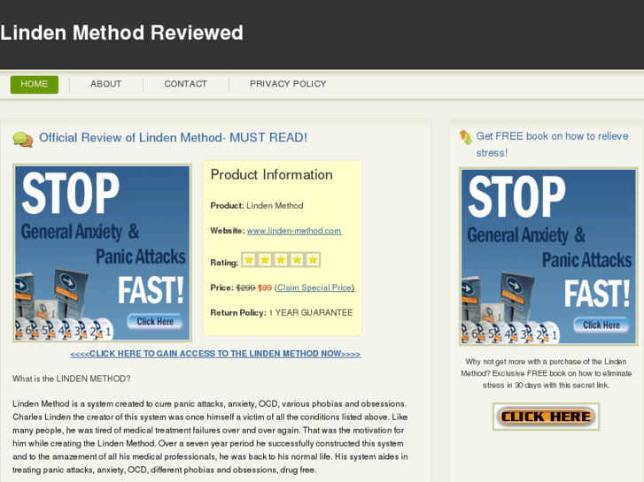
Task: Click the arrow icon beside Get FREE book
Action: [466, 137]
